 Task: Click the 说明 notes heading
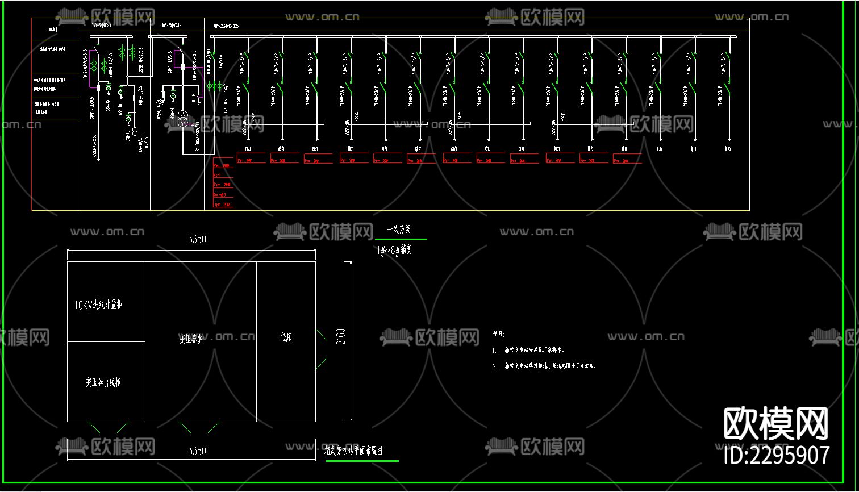tap(498, 335)
